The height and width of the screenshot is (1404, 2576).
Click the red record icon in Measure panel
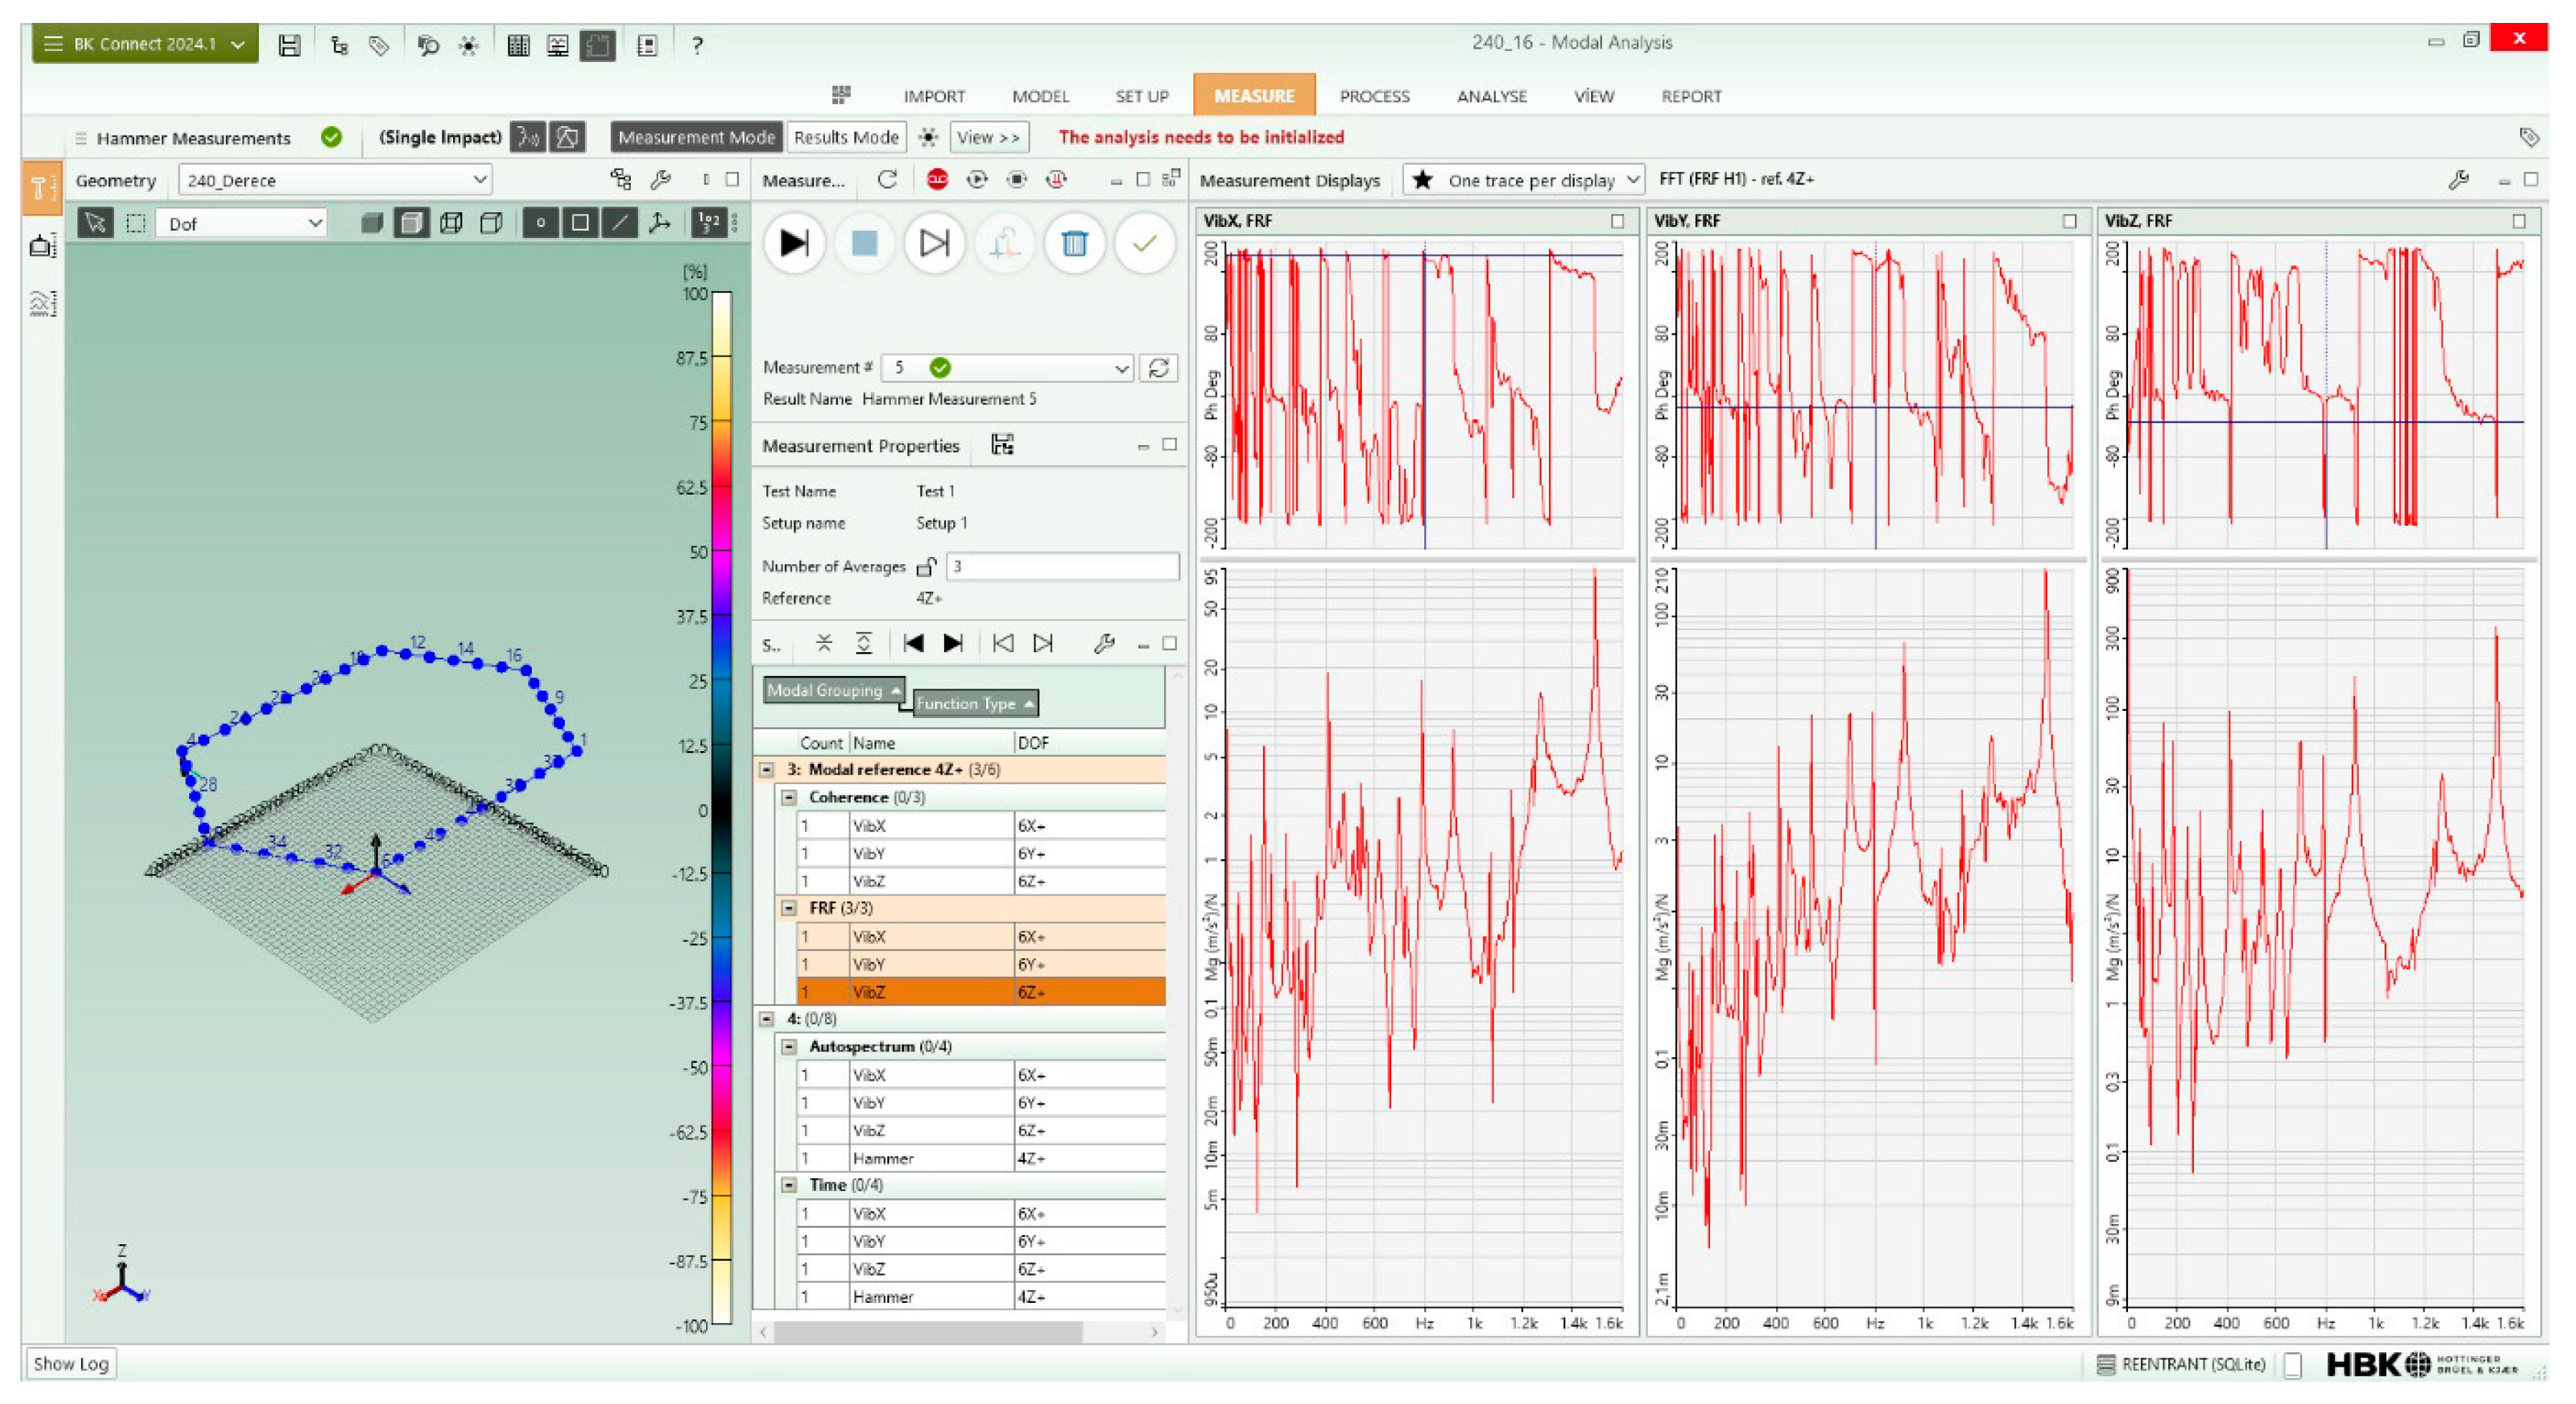tap(937, 180)
